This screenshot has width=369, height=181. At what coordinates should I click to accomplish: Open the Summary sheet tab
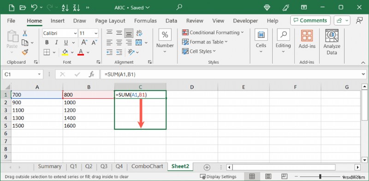pyautogui.click(x=50, y=166)
